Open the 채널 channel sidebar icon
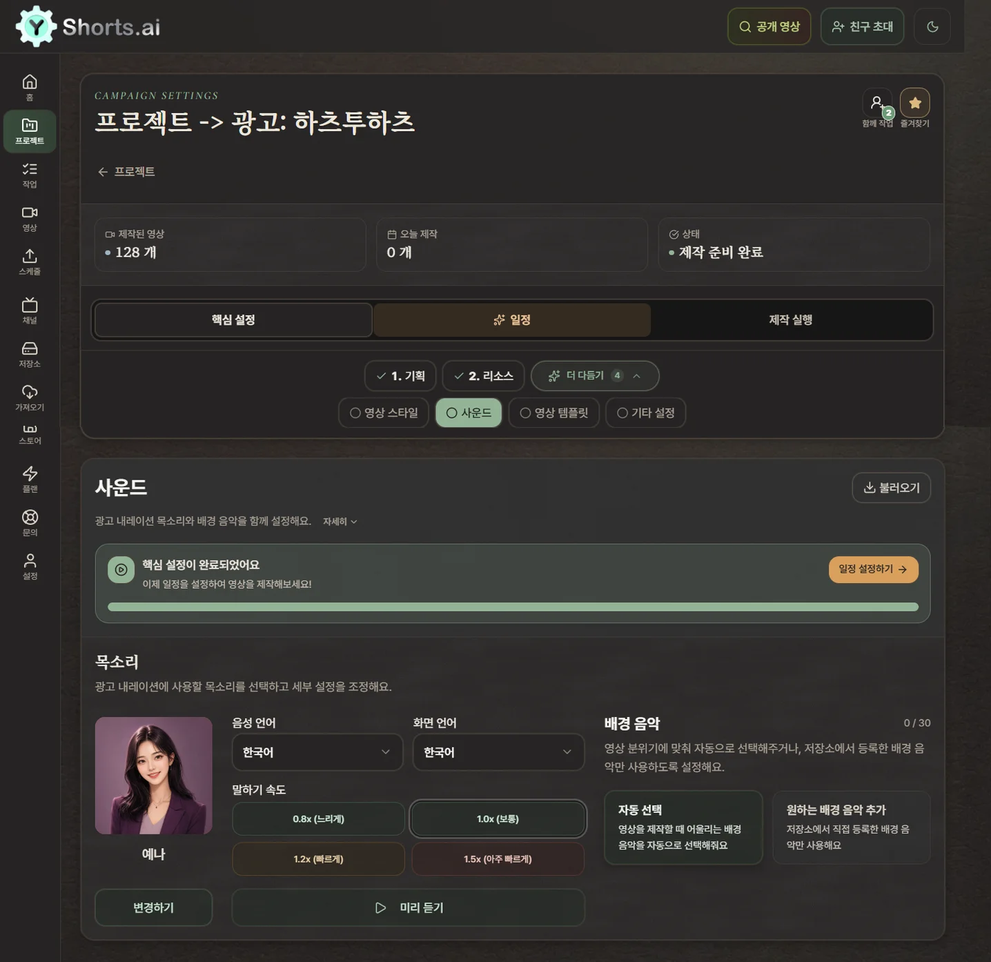Image resolution: width=991 pixels, height=962 pixels. (x=30, y=311)
